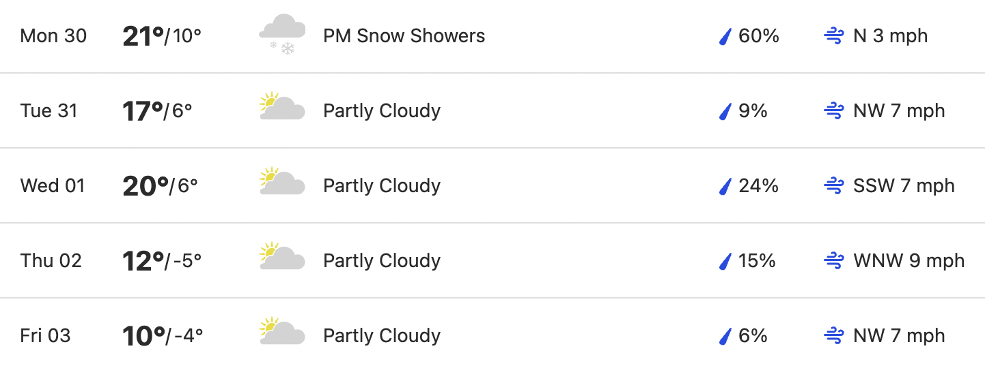The width and height of the screenshot is (985, 368).
Task: Click the raindrop icon beside 24%
Action: pyautogui.click(x=725, y=186)
